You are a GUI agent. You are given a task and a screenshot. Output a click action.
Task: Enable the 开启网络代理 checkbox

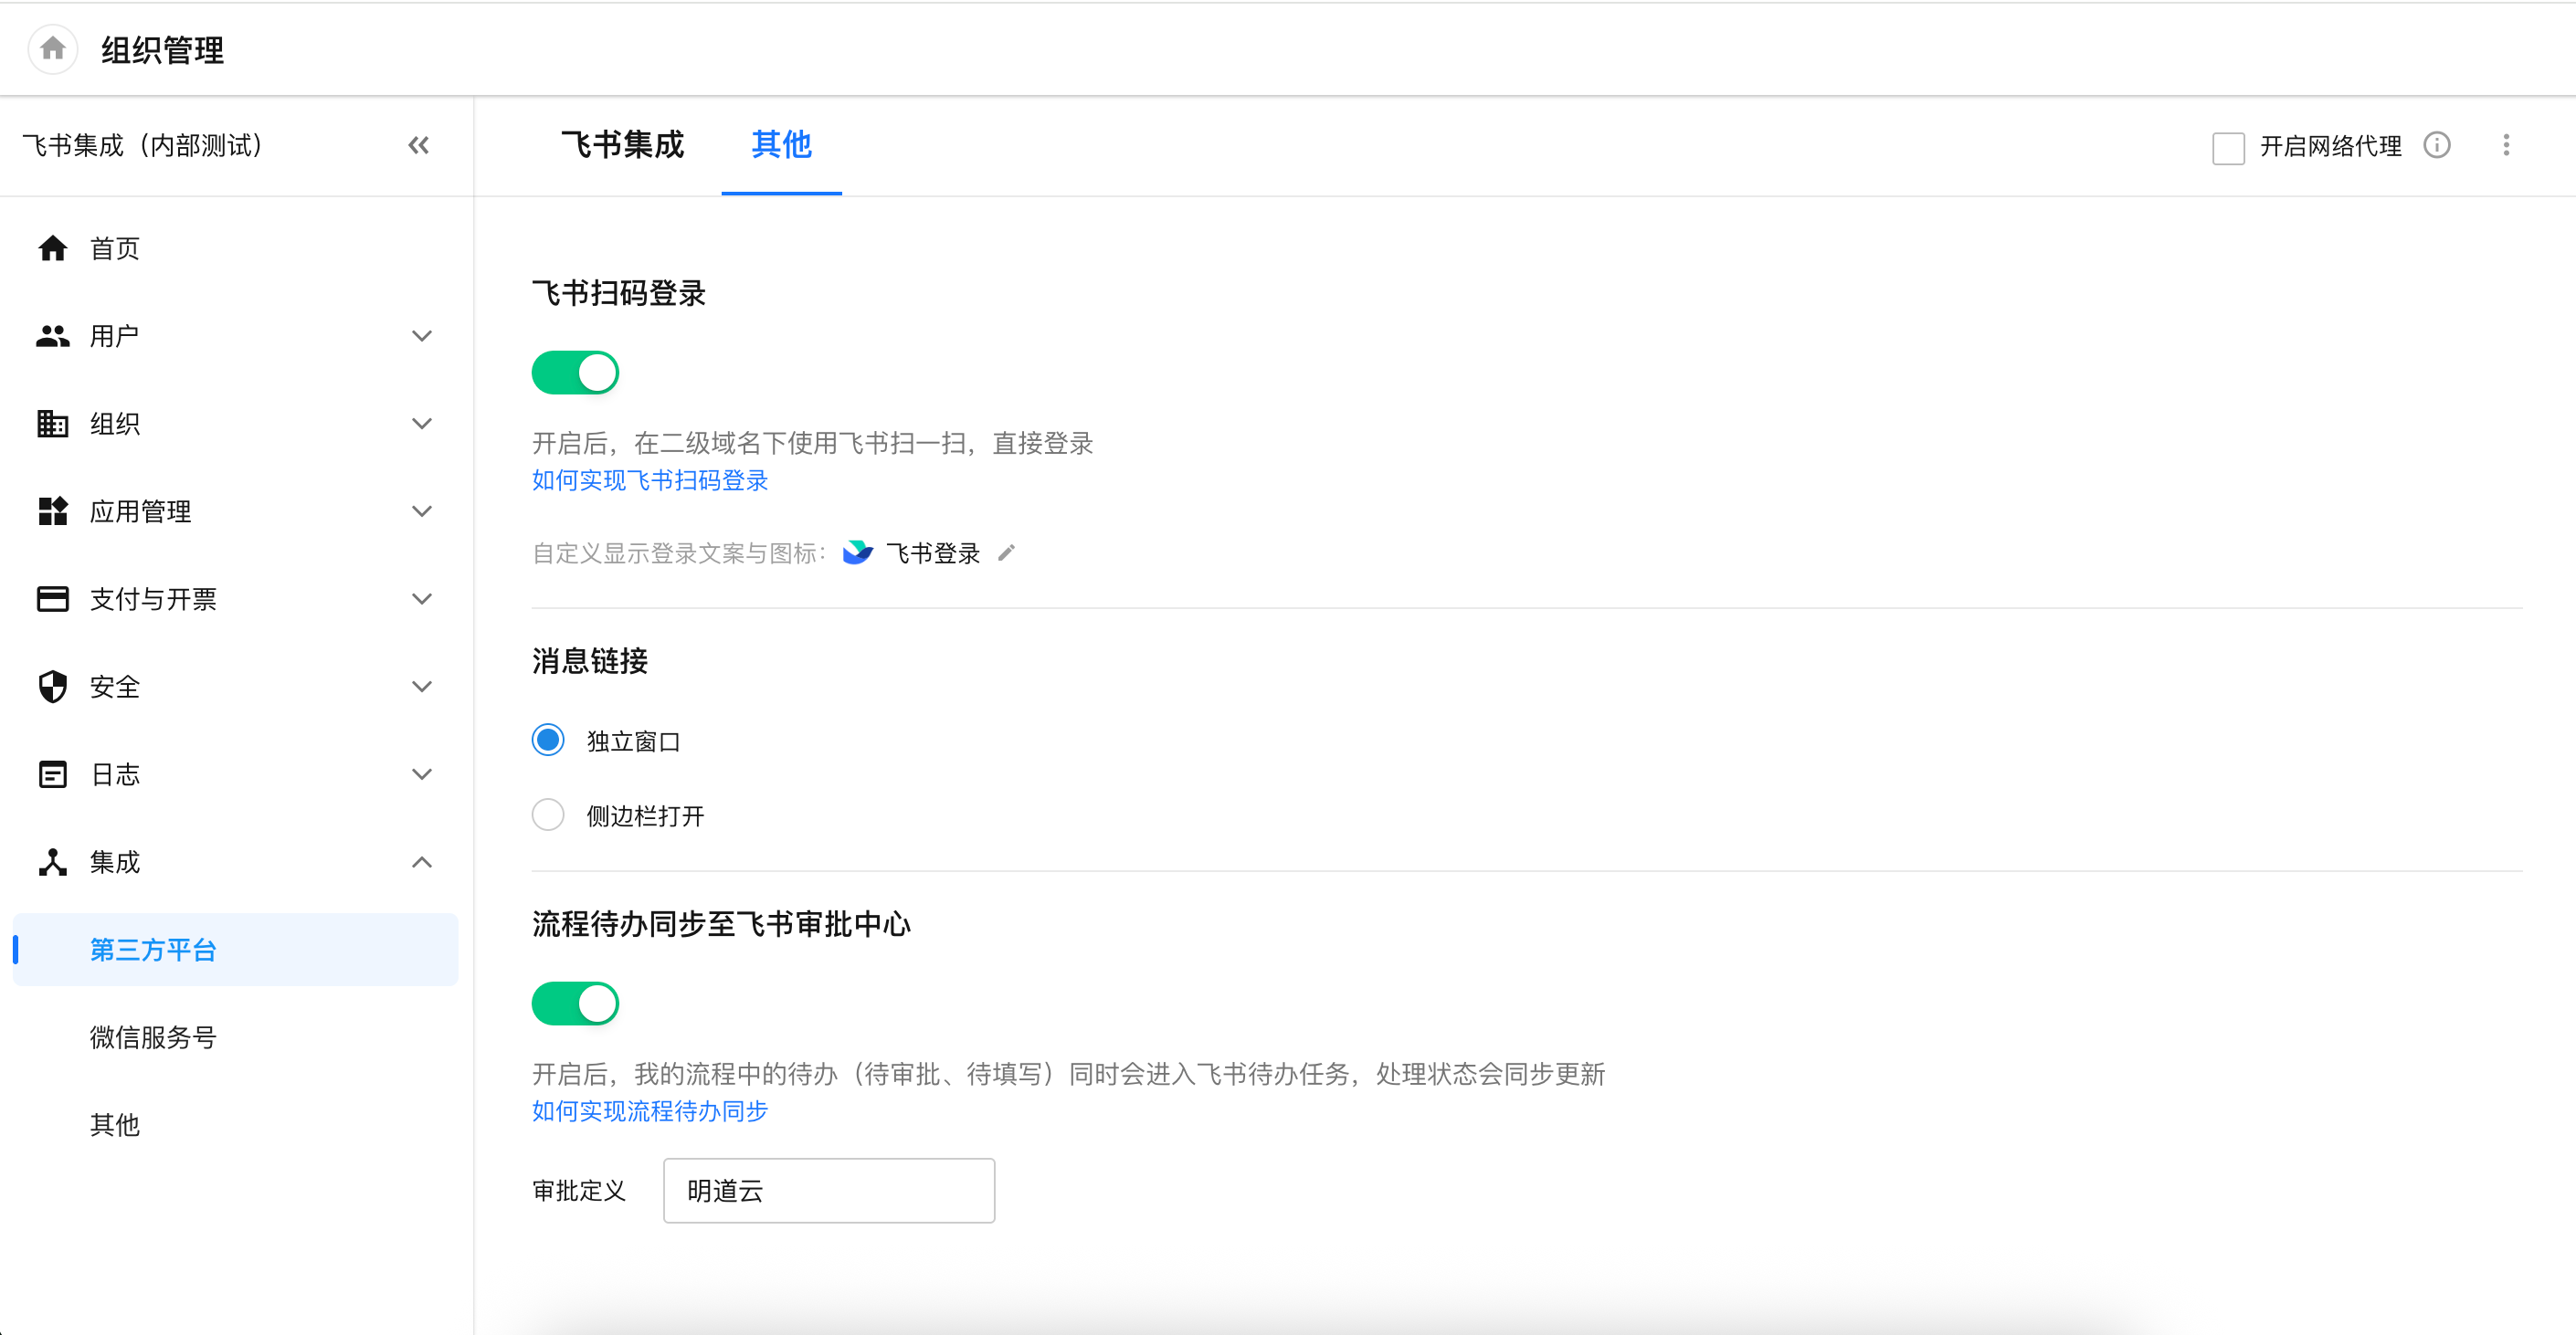coord(2227,148)
